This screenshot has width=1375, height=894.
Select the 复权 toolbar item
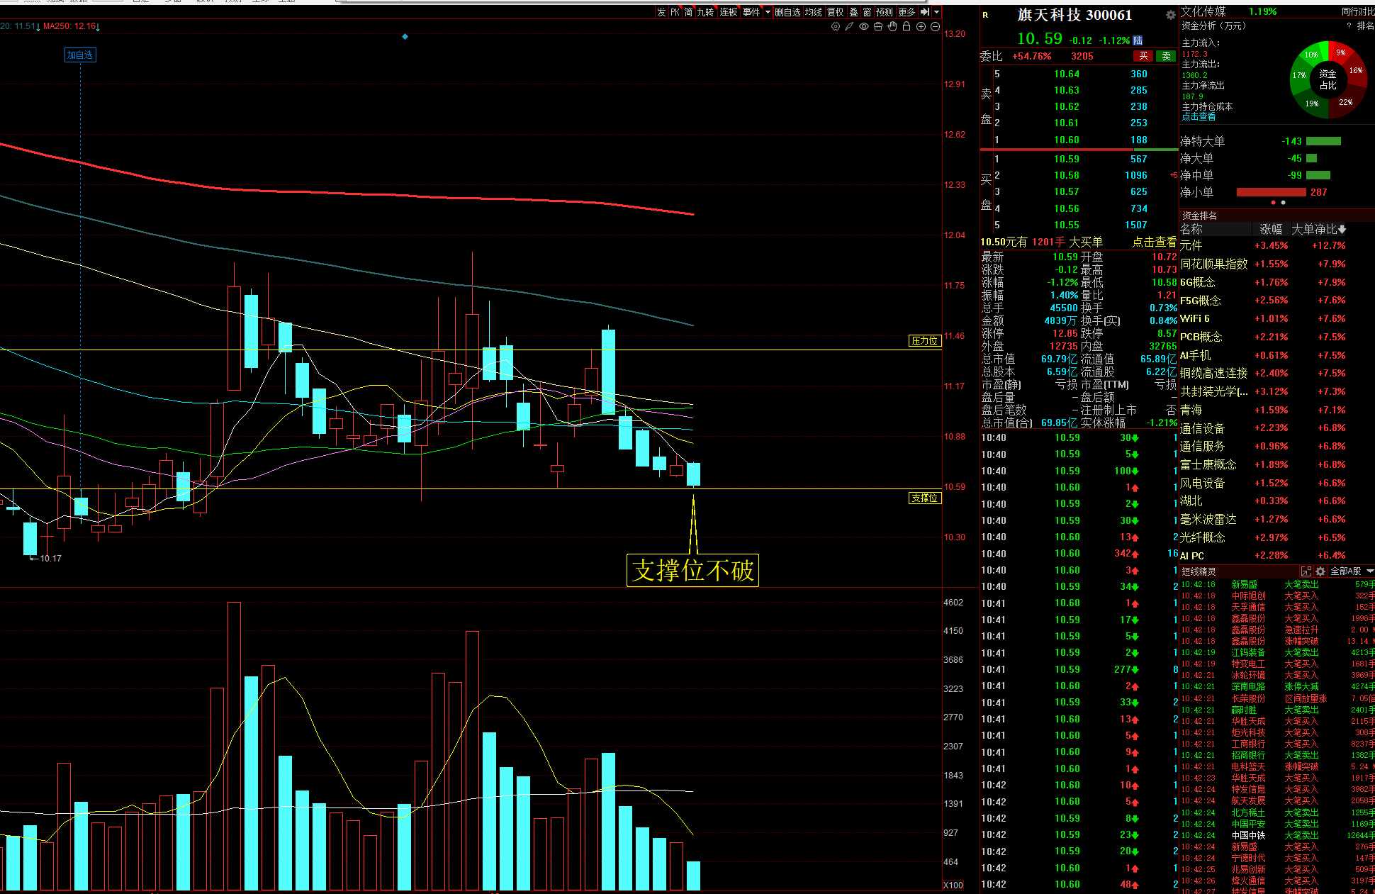point(836,12)
